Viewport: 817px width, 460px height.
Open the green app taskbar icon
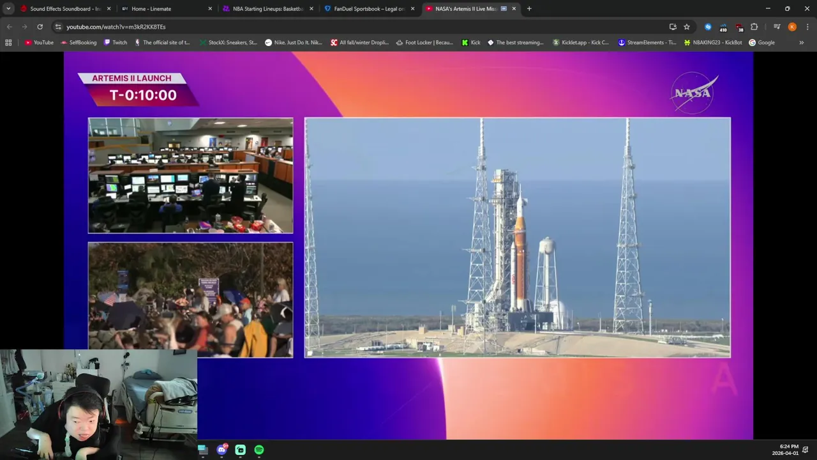(x=240, y=450)
